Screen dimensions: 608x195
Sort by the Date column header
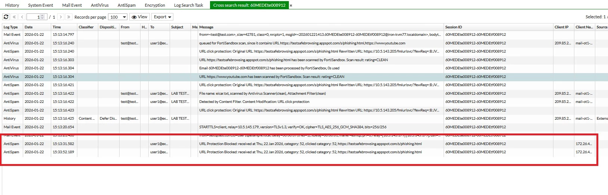pyautogui.click(x=37, y=27)
